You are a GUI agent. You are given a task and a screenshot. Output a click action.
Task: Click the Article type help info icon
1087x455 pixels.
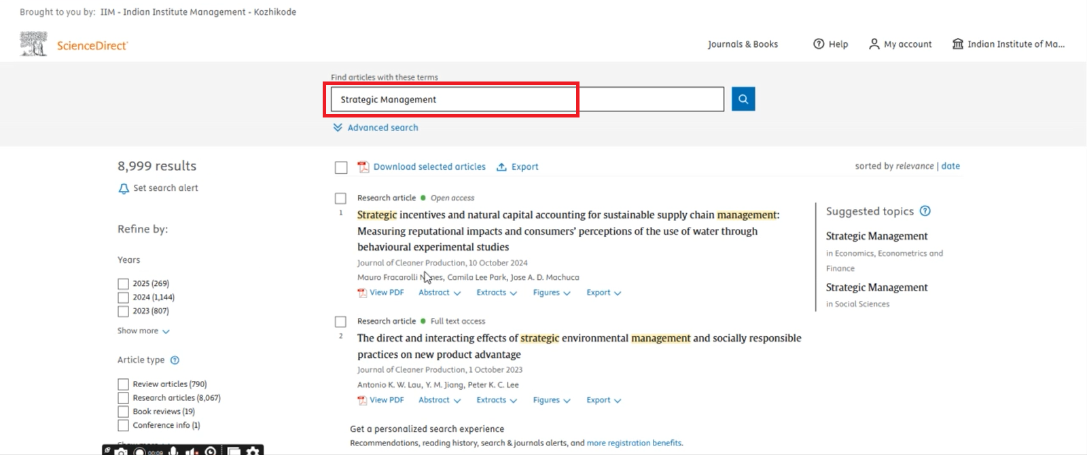pyautogui.click(x=175, y=360)
